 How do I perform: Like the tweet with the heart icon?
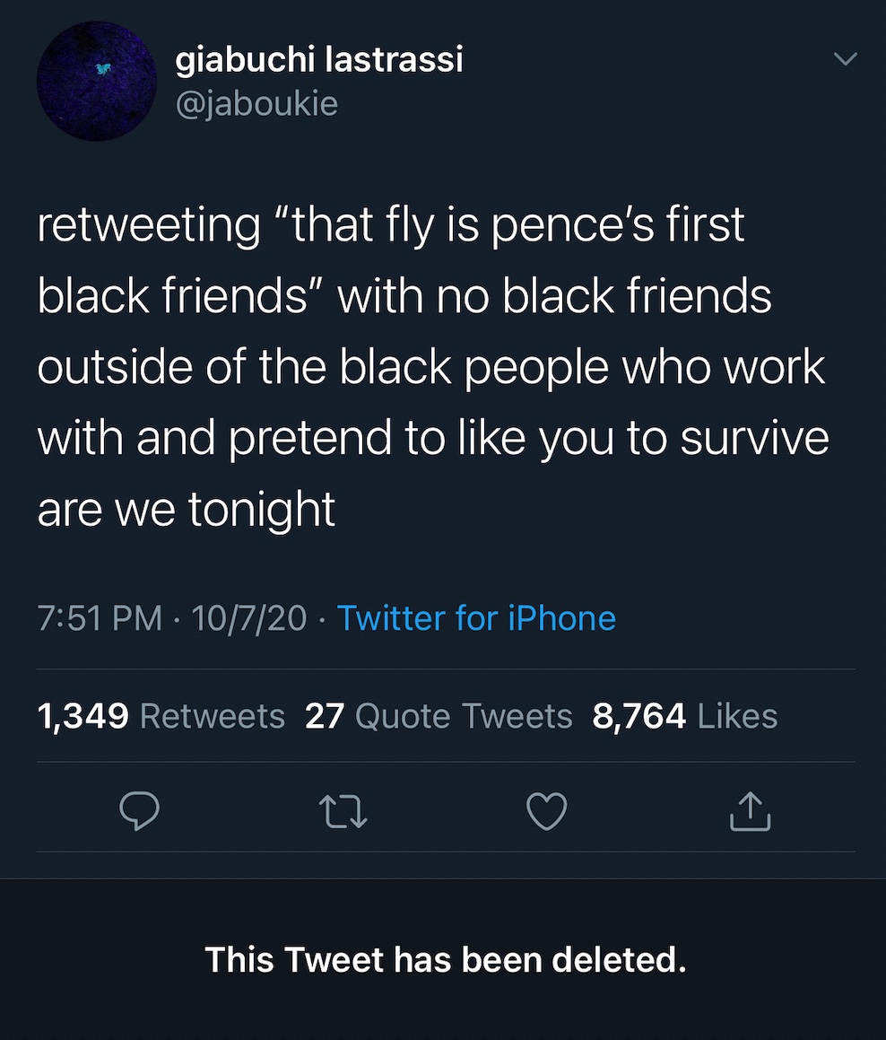546,811
